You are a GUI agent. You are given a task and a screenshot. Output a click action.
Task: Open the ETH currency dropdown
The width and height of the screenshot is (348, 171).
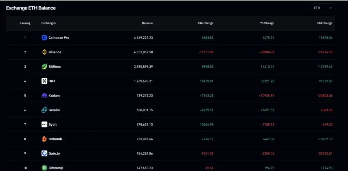pos(323,8)
